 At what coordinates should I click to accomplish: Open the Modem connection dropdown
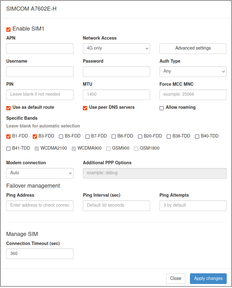coord(40,173)
